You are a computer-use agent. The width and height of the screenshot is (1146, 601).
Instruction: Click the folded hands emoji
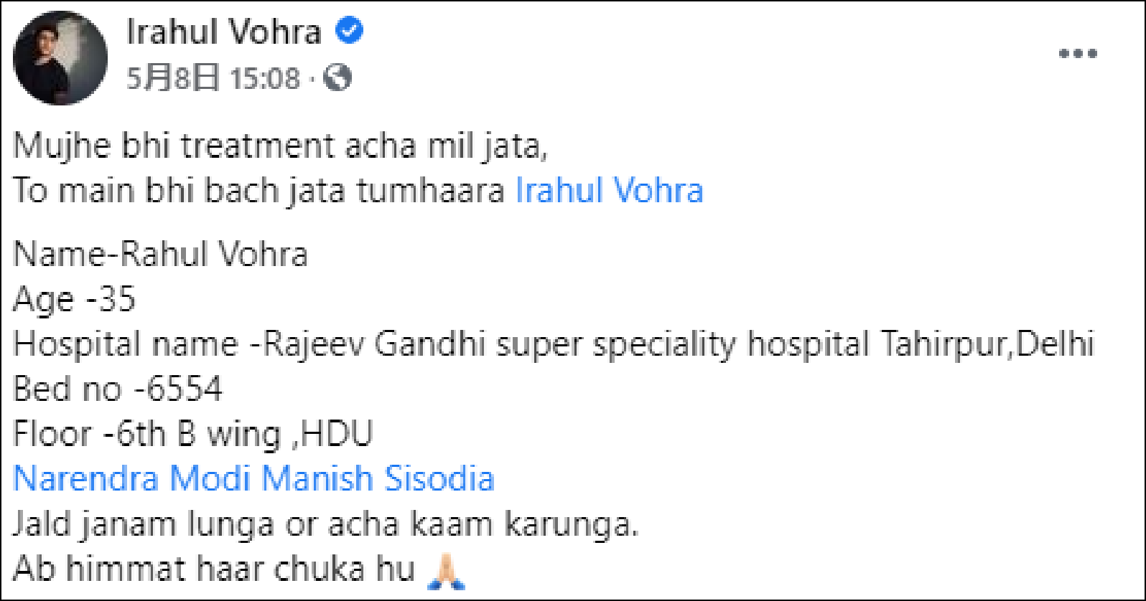click(x=446, y=572)
